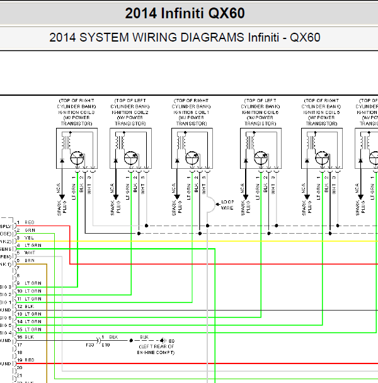Click the "IGNITION COIL 5" label
This screenshot has height=383, width=378.
pyautogui.click(x=321, y=112)
